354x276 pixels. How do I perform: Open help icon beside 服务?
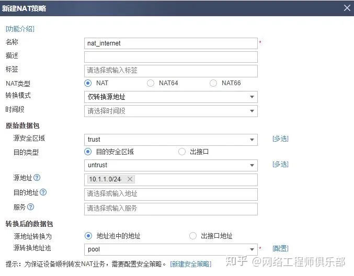[x=30, y=206]
